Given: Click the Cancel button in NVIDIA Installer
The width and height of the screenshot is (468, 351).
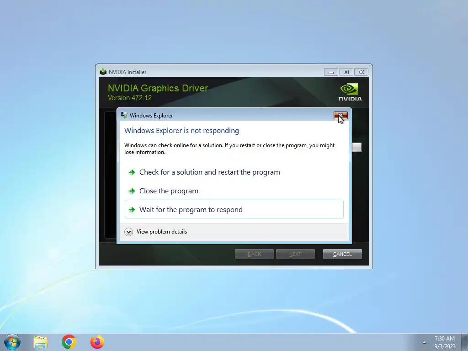Looking at the screenshot, I should click(x=342, y=254).
